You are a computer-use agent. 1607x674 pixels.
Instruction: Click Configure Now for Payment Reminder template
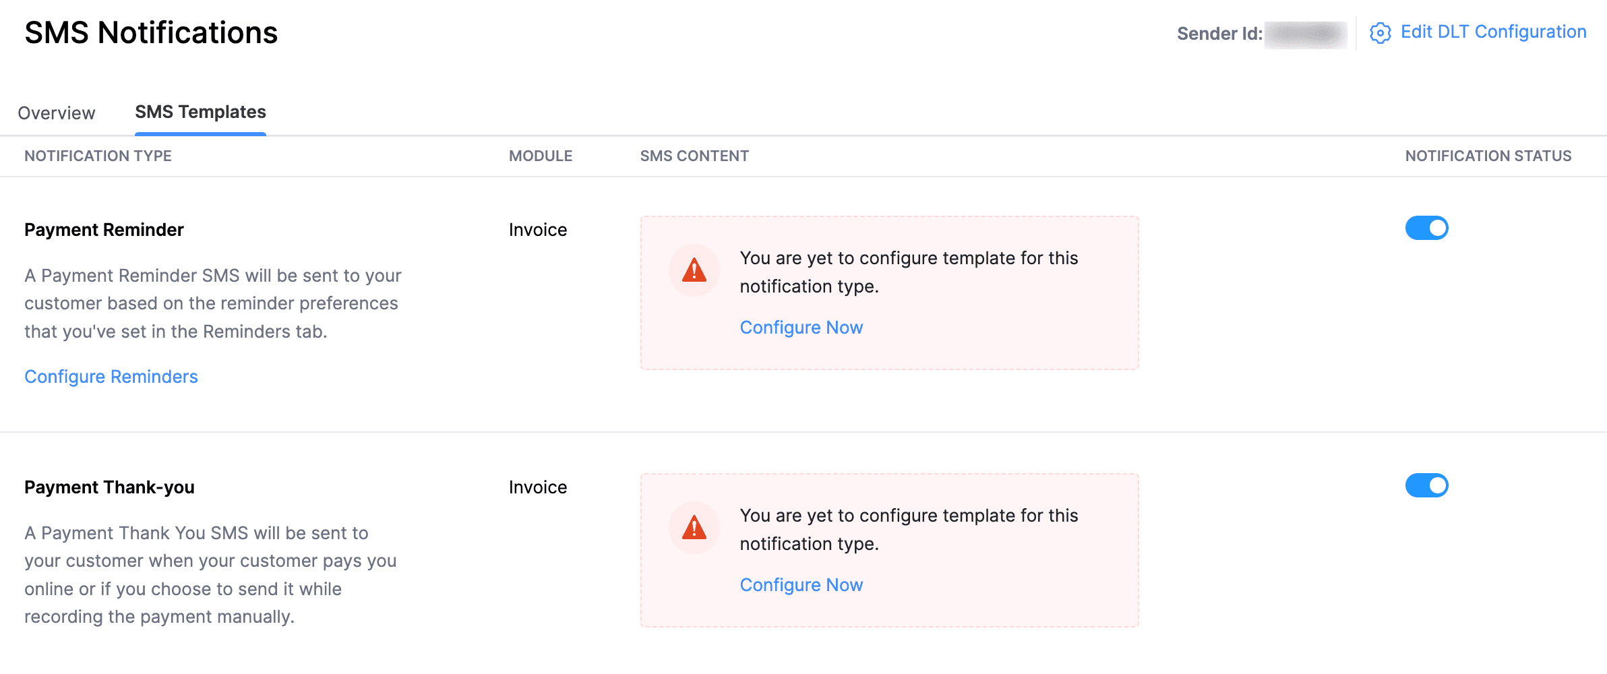coord(801,328)
